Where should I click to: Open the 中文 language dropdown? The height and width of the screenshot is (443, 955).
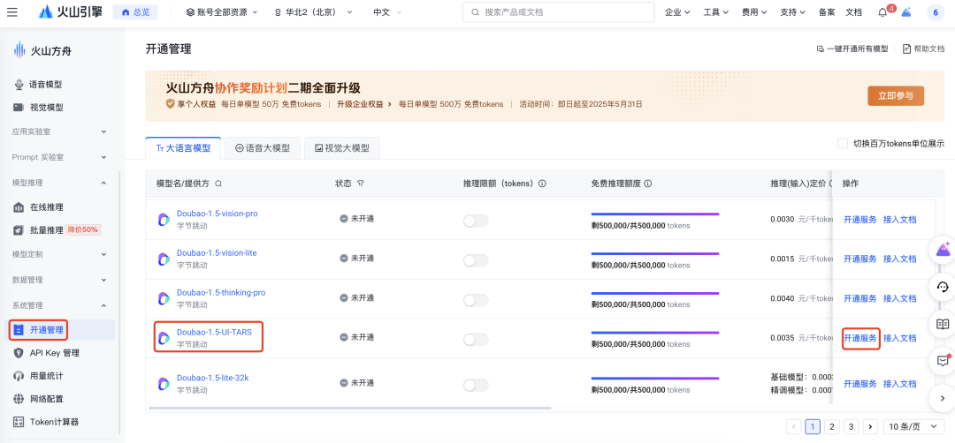click(x=387, y=12)
